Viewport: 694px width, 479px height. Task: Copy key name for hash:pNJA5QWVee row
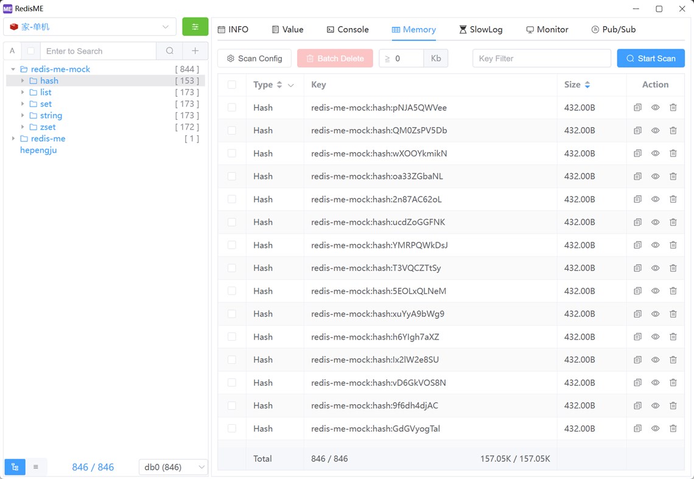(x=637, y=108)
